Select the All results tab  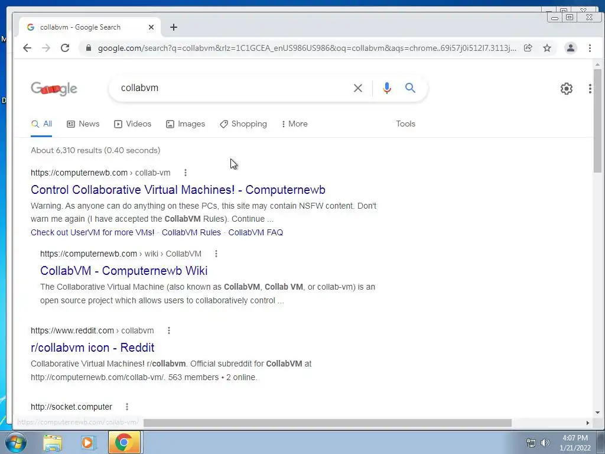pyautogui.click(x=41, y=124)
